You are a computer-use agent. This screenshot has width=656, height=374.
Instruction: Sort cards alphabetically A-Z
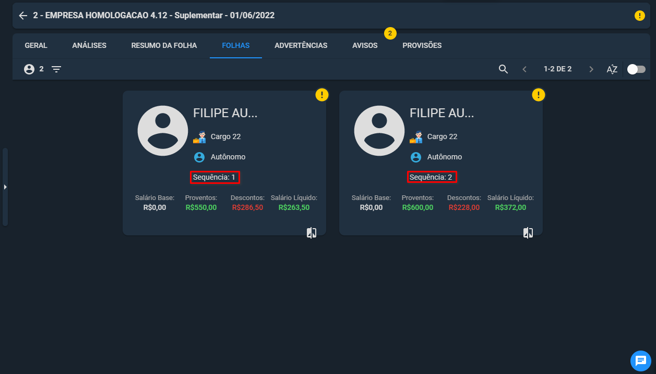tap(612, 69)
